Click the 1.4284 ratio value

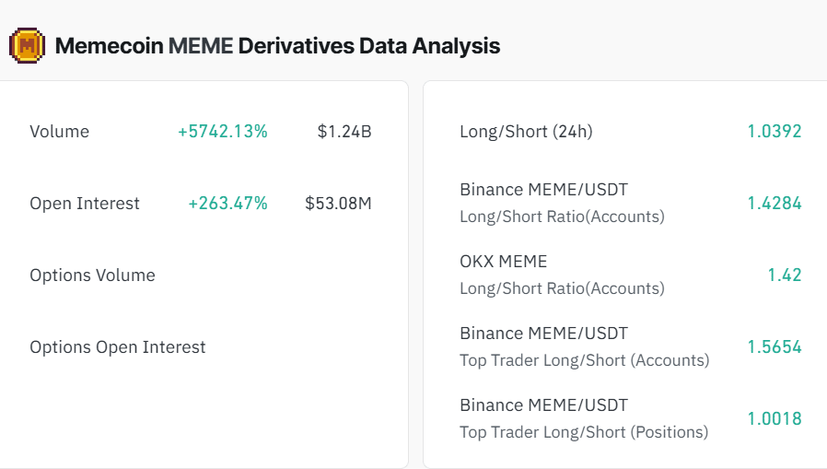(775, 204)
